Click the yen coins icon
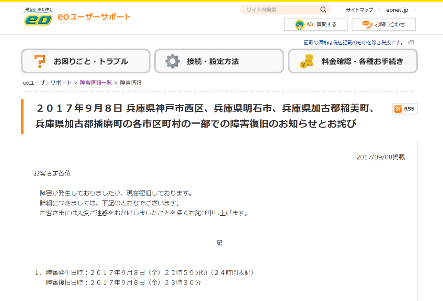 point(306,61)
